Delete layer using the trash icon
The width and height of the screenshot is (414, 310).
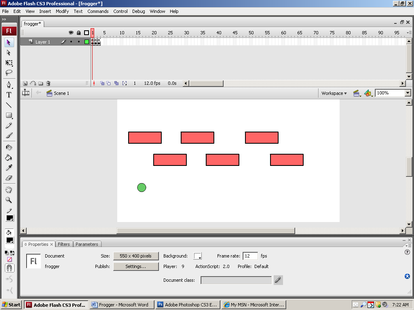[x=48, y=84]
